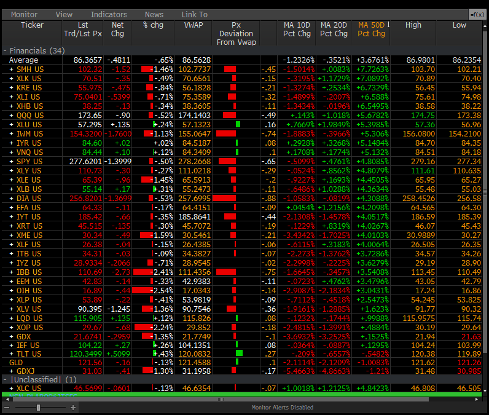This screenshot has width=489, height=415.
Task: Open the Indicators menu
Action: [109, 15]
